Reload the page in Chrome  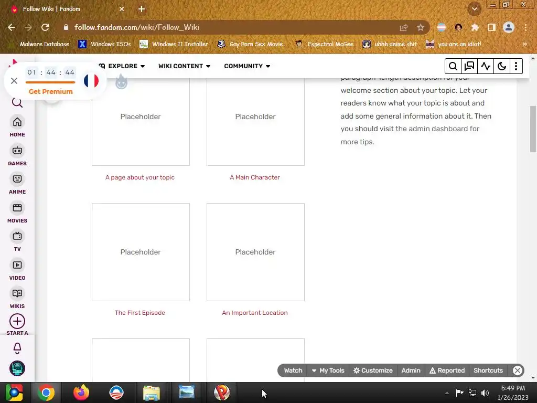[45, 27]
